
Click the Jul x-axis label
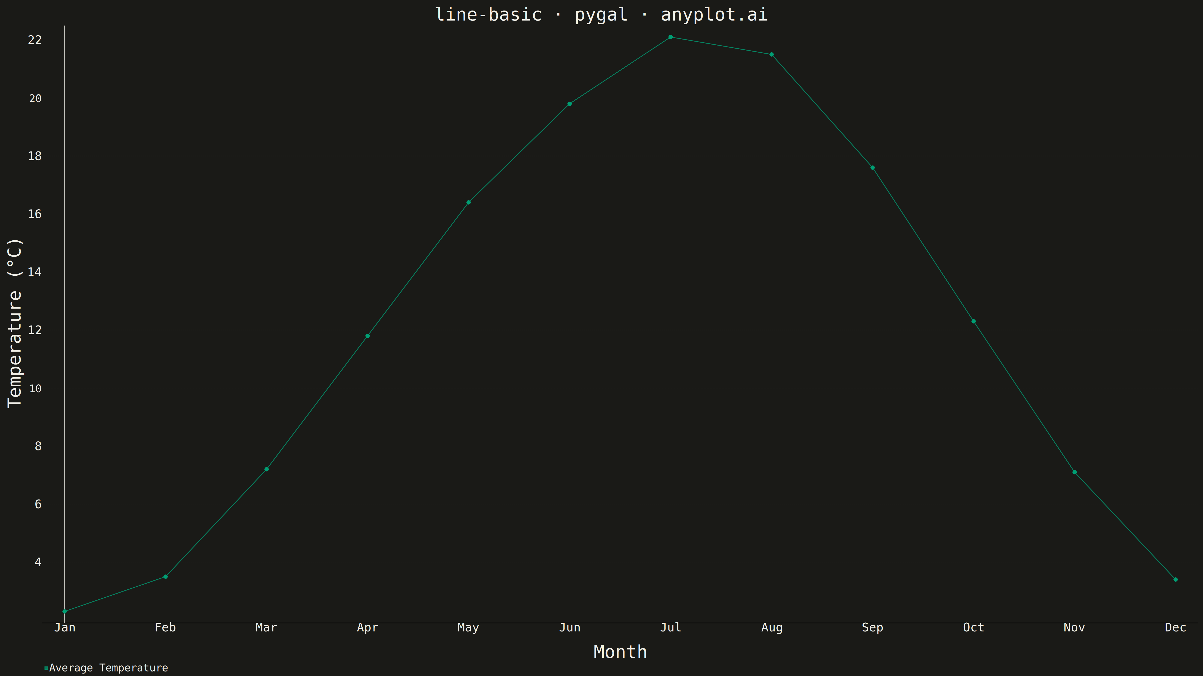click(x=671, y=628)
